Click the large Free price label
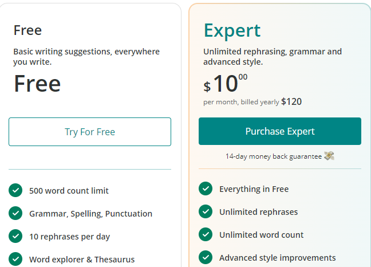The image size is (371, 267). [x=37, y=84]
